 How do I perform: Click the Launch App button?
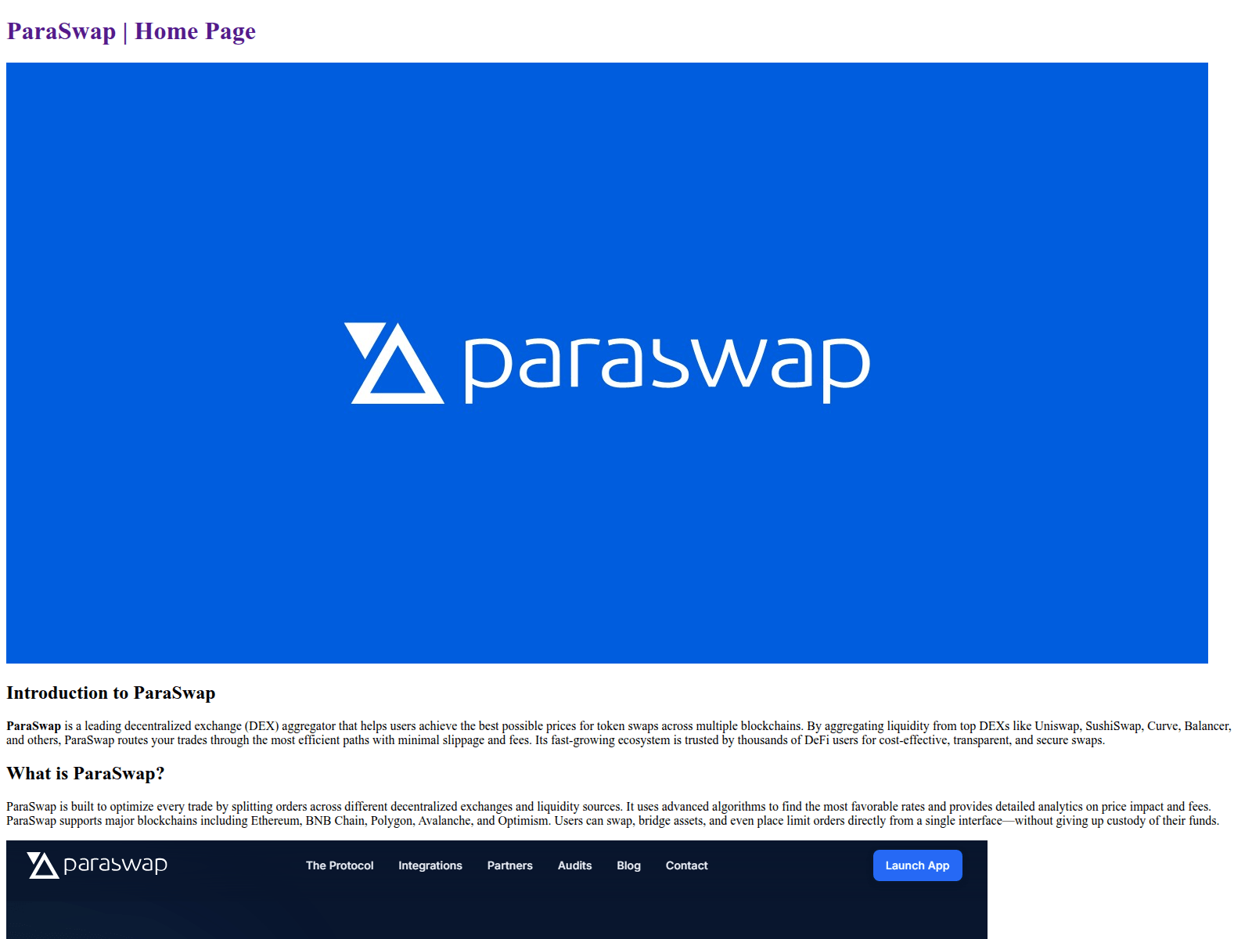point(917,865)
